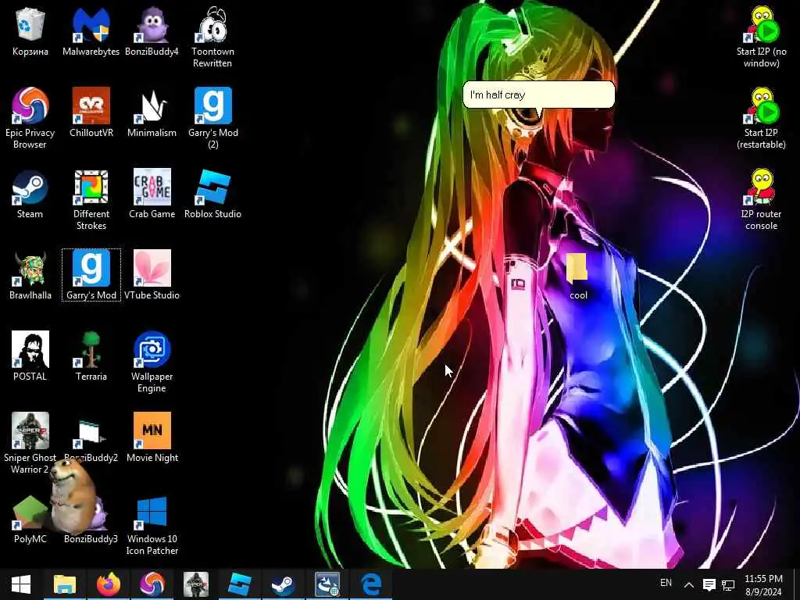
Task: Select the Movie Night MN icon
Action: (x=152, y=437)
